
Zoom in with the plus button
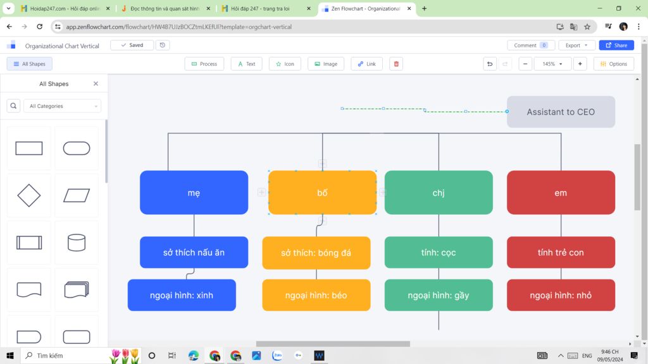click(x=580, y=64)
